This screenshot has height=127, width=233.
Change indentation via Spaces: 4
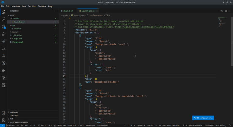[141, 125]
